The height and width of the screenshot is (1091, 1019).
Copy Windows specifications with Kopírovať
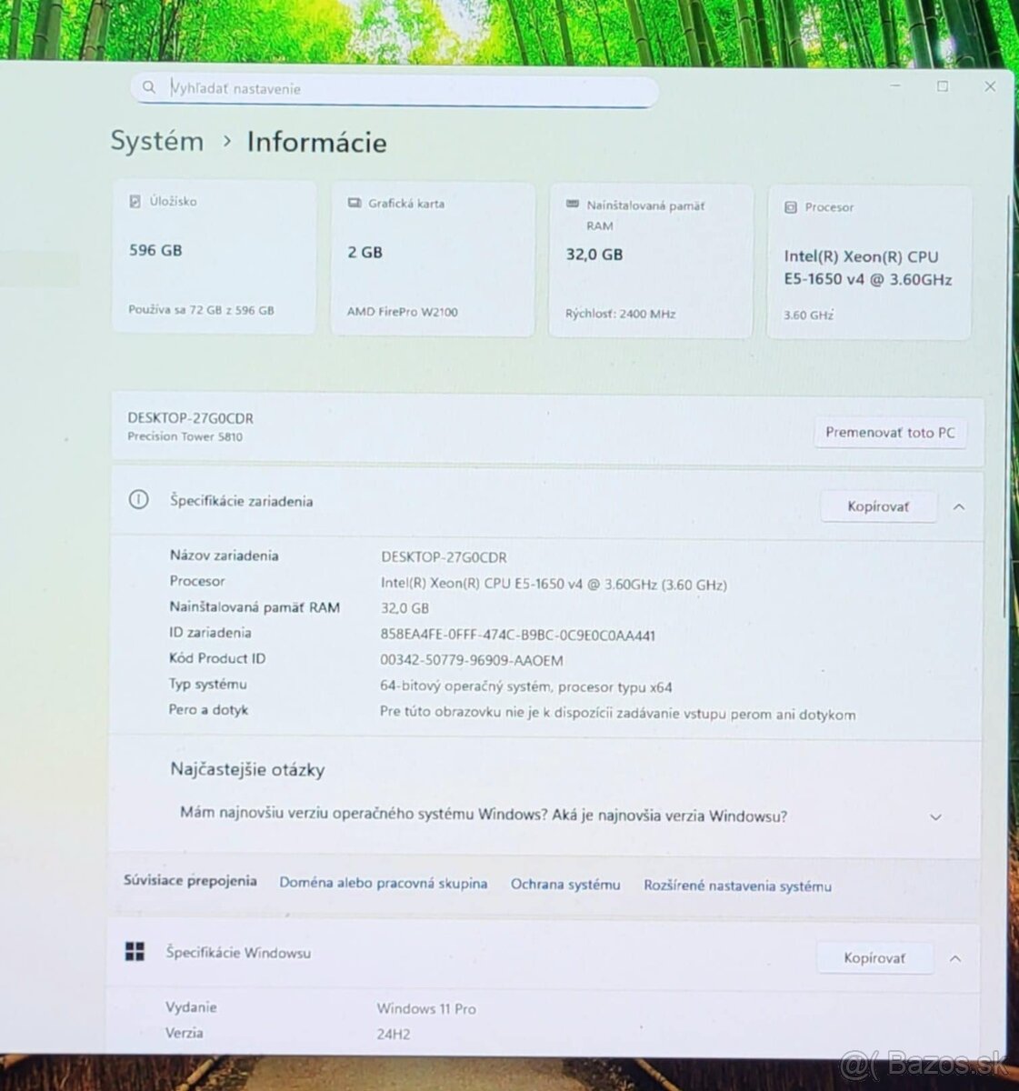874,957
